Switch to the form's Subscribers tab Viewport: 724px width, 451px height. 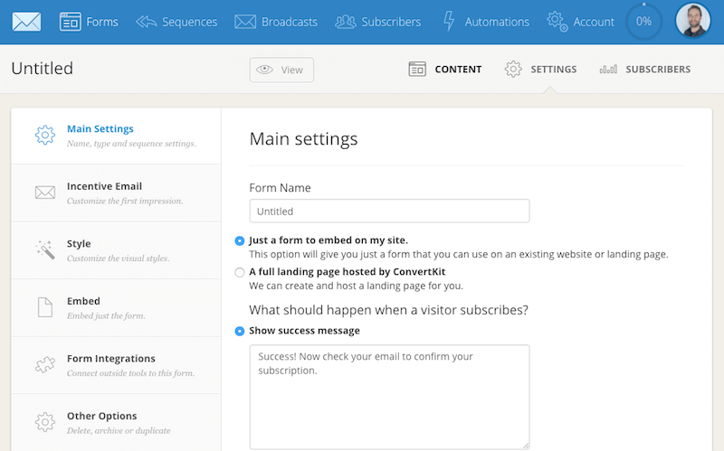point(644,70)
